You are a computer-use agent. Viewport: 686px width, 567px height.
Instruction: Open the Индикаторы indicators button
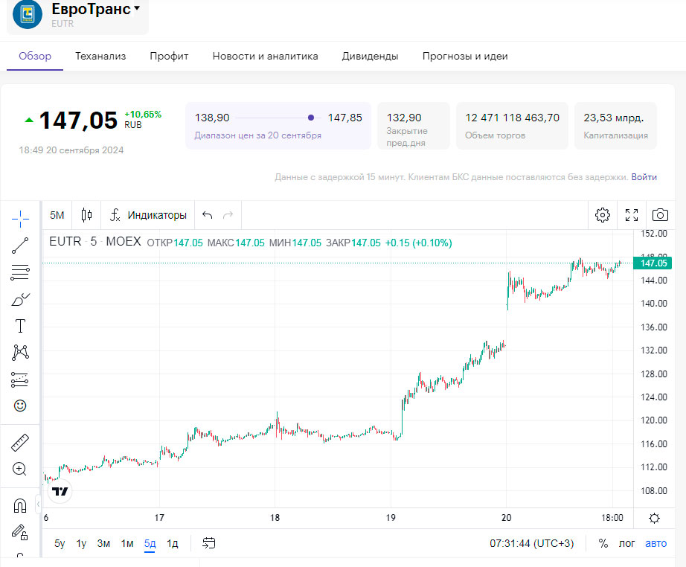[x=148, y=215]
